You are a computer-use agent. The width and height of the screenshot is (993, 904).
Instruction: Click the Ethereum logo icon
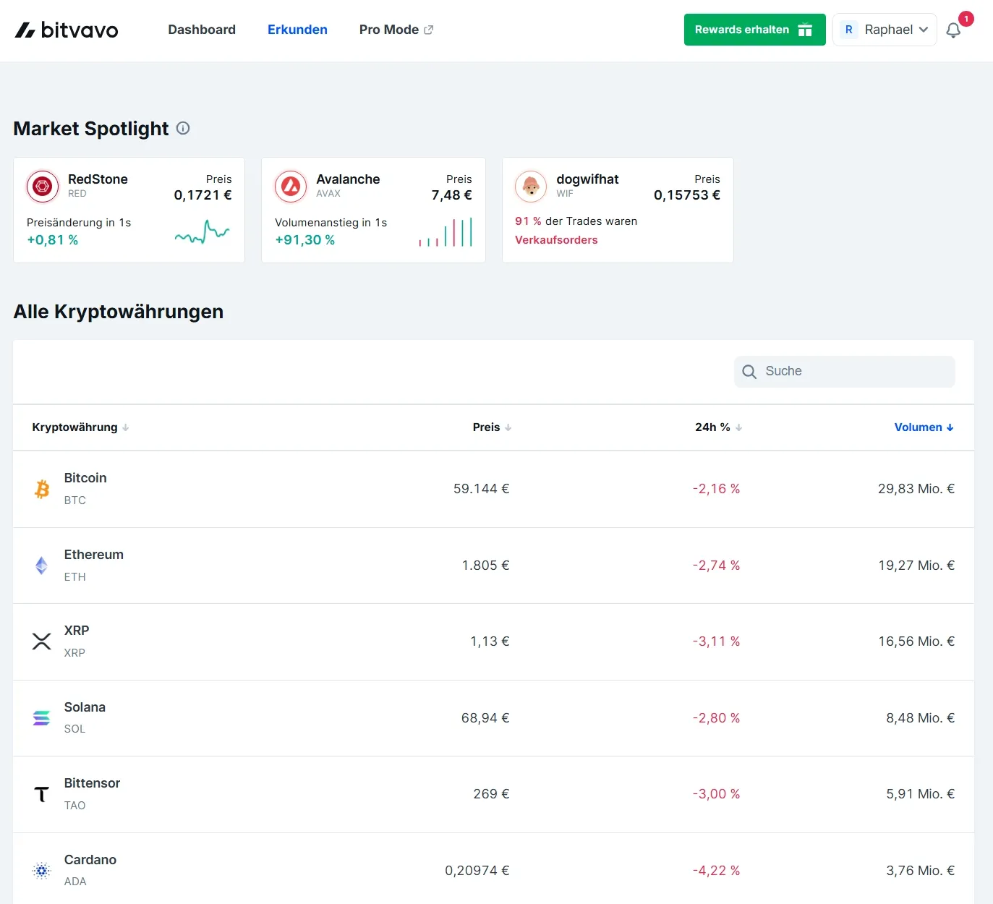click(42, 566)
